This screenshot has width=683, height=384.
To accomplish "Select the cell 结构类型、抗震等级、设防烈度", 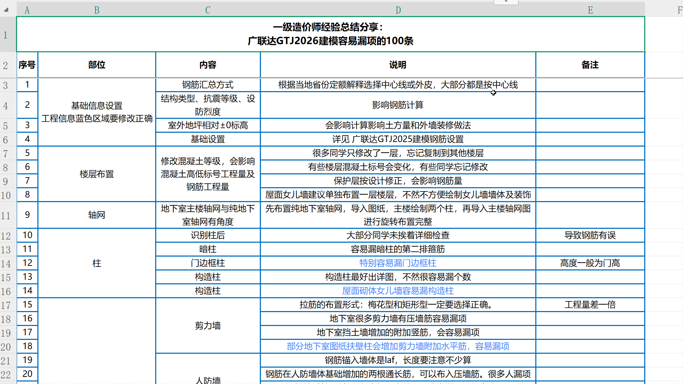I will point(208,105).
